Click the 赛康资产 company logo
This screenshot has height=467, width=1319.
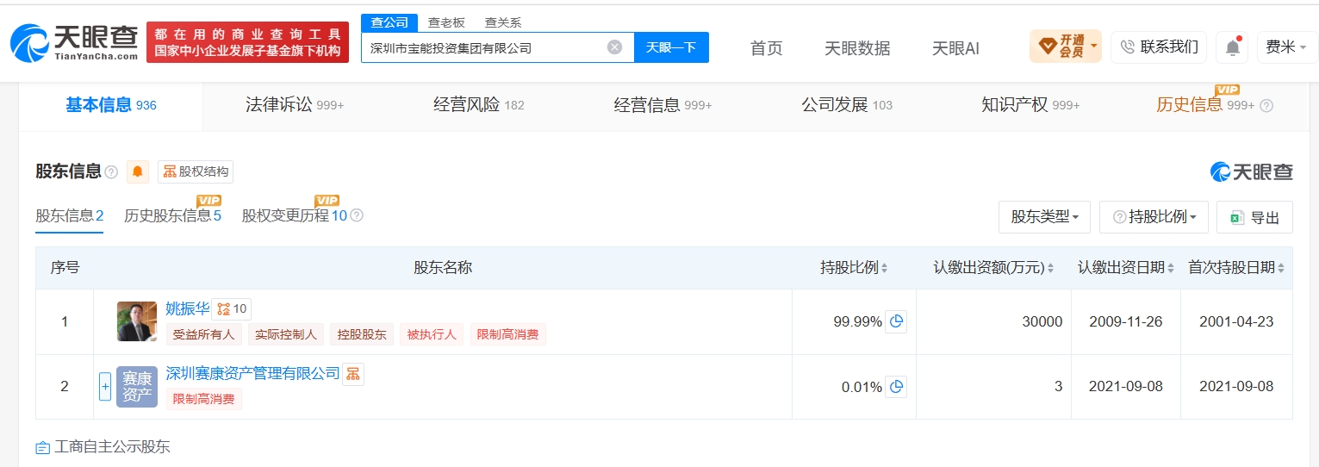[137, 387]
